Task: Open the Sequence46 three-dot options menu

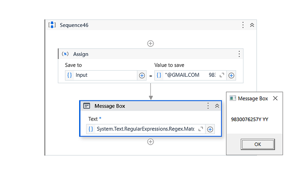Action: pyautogui.click(x=243, y=25)
